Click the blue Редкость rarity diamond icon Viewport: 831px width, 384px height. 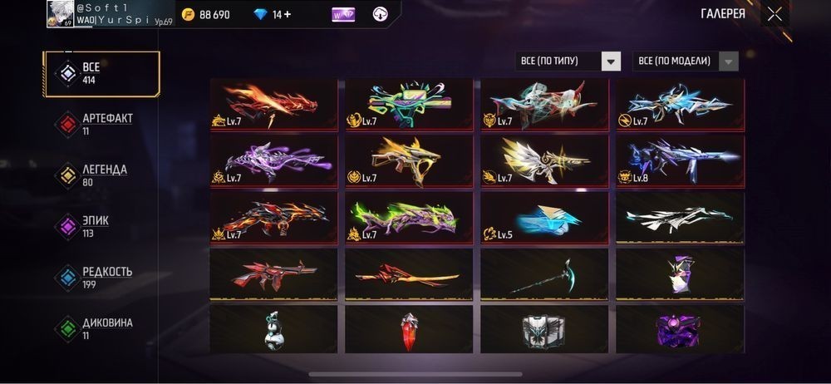click(x=68, y=278)
